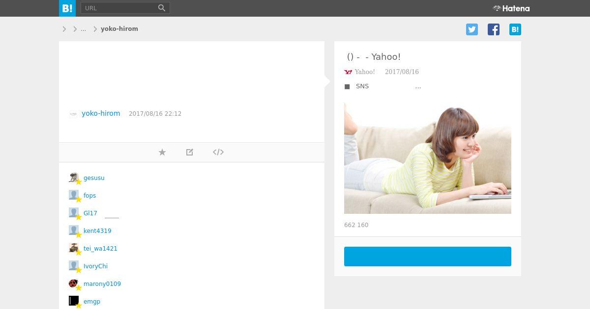Click the first breadcrumb chevron
Image resolution: width=590 pixels, height=309 pixels.
(64, 29)
